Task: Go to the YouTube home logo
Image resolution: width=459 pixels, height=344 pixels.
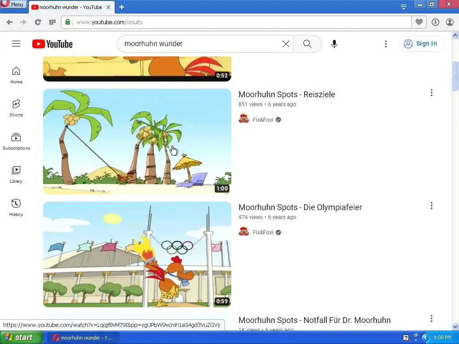Action: click(x=52, y=44)
